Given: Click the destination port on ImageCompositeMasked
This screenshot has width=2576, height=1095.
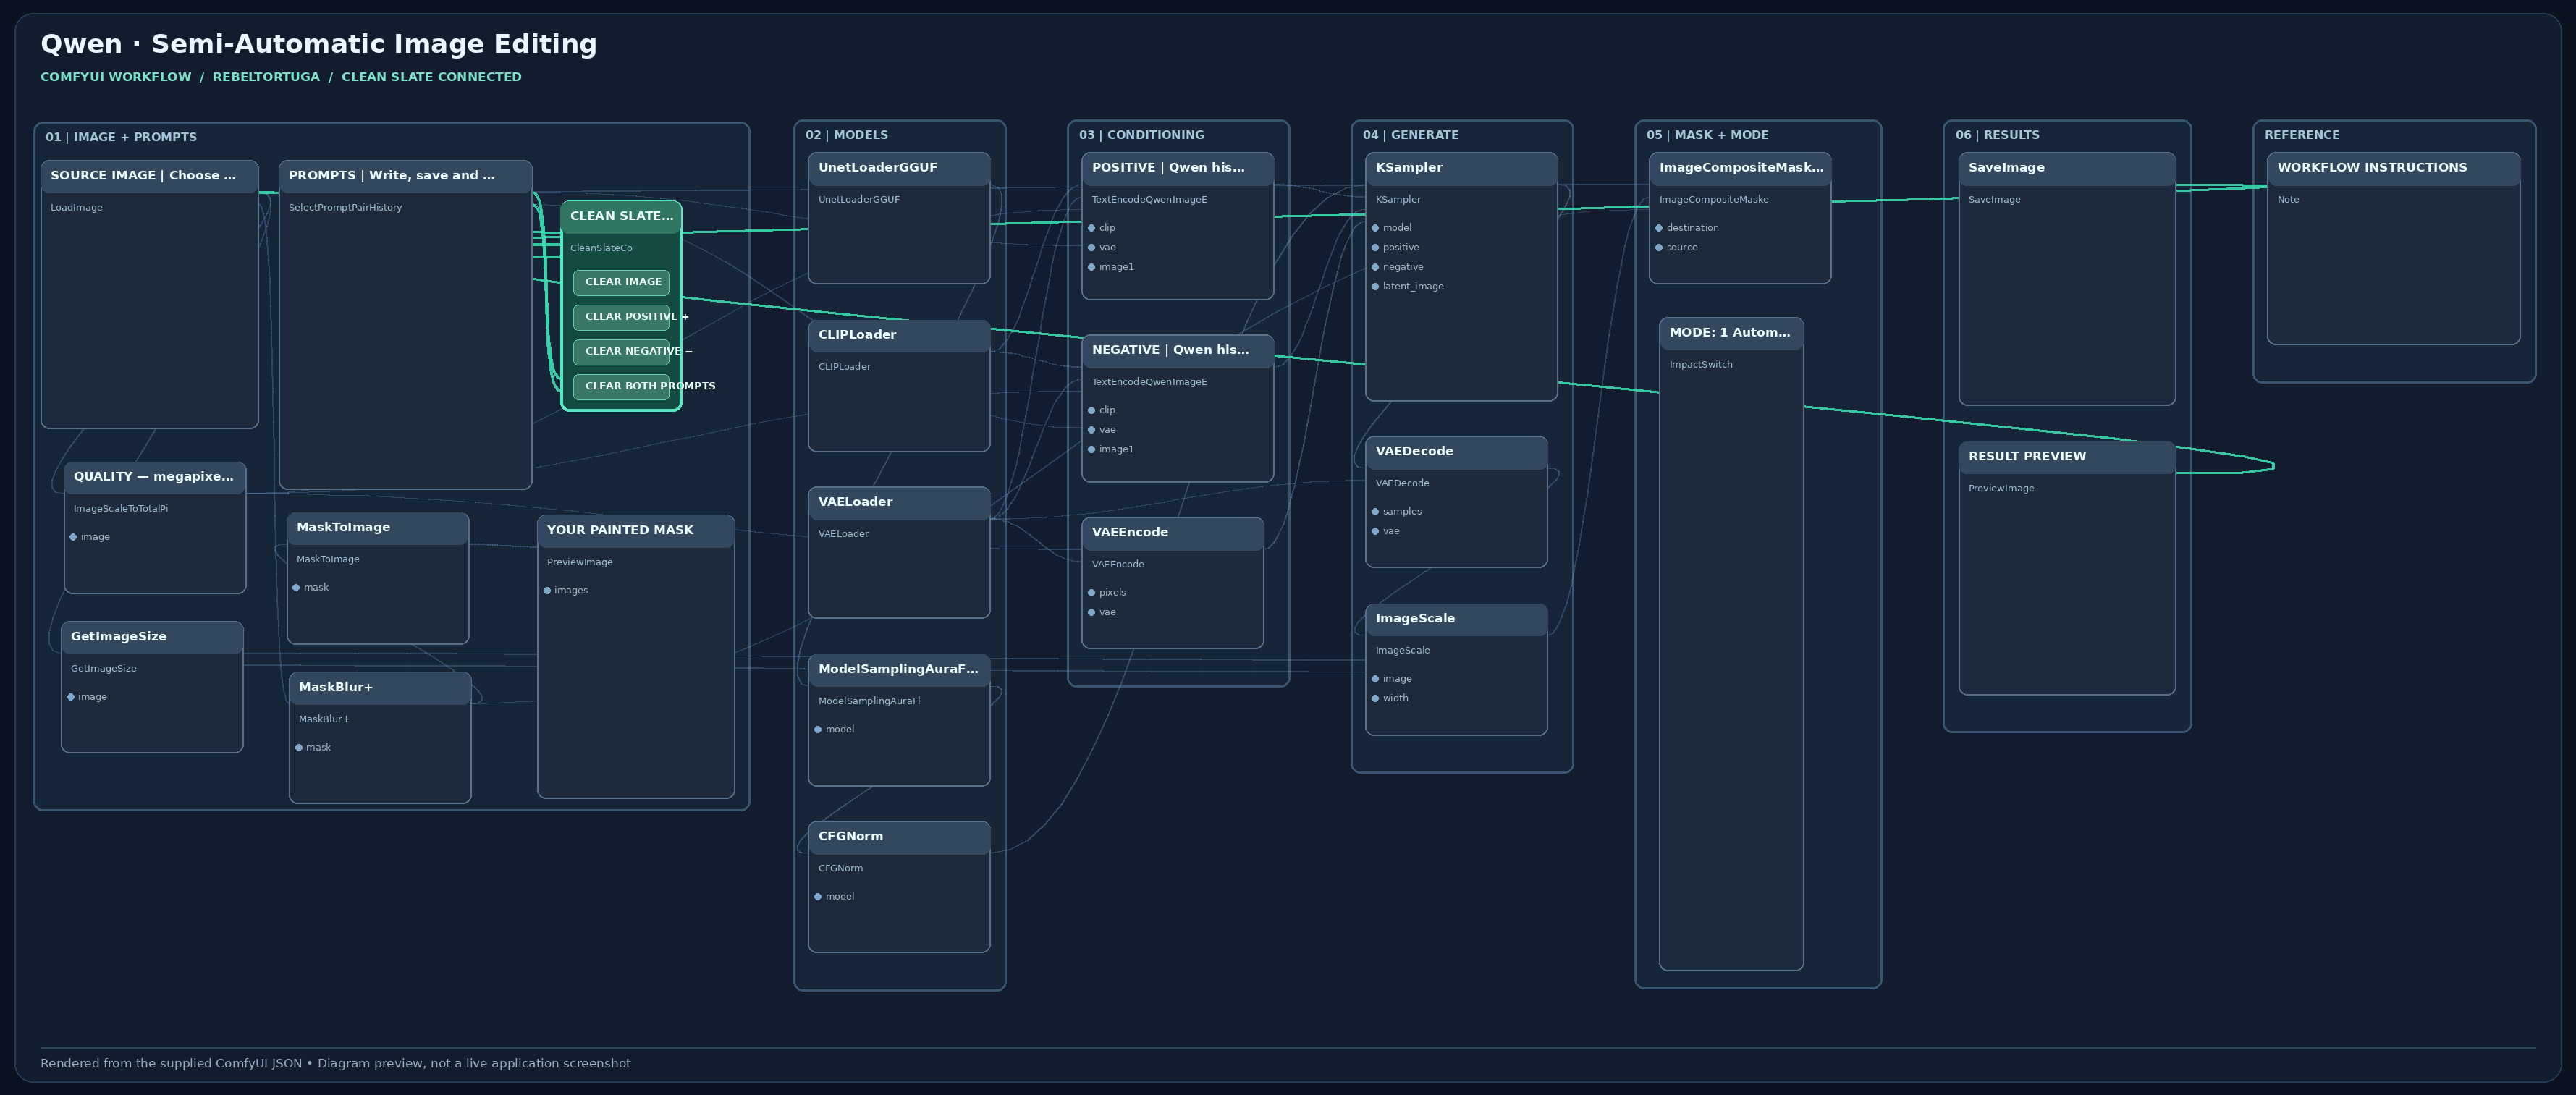Looking at the screenshot, I should point(1659,228).
